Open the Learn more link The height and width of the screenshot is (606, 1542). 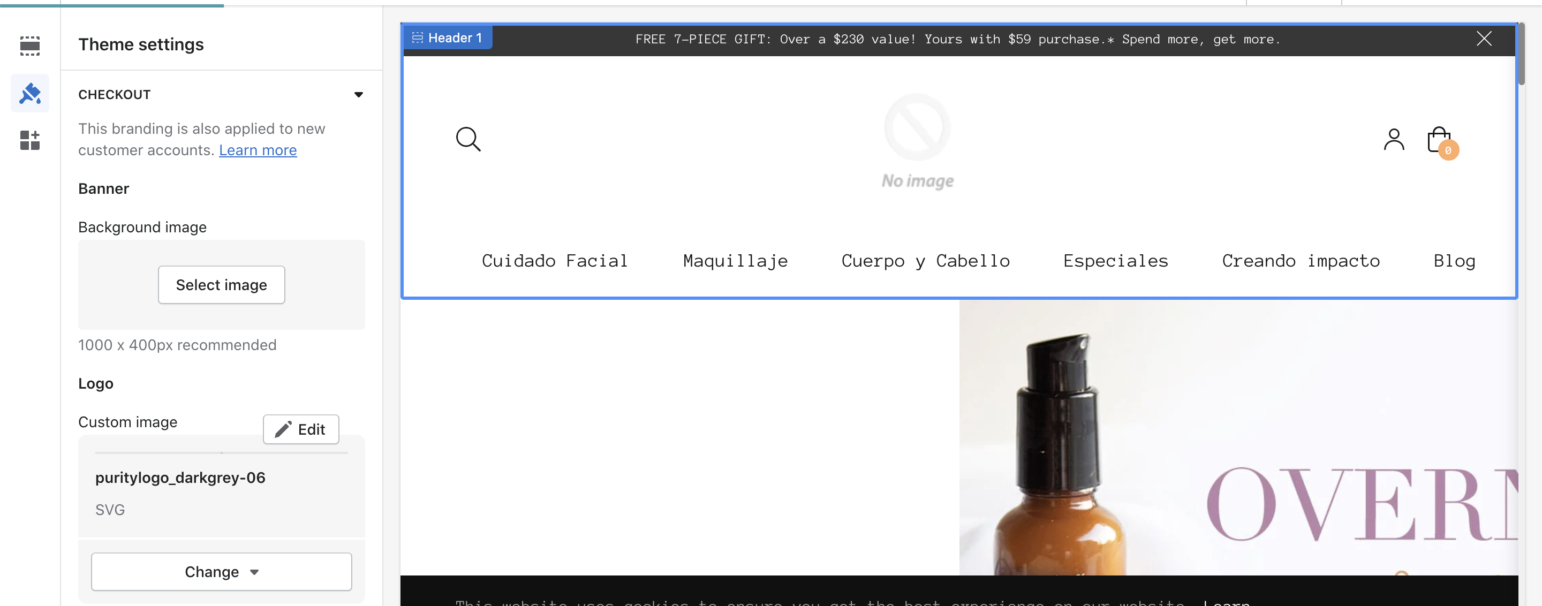tap(258, 150)
